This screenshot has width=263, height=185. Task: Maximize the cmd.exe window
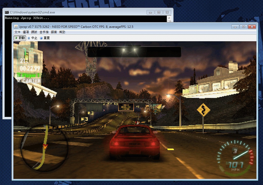click(x=159, y=12)
